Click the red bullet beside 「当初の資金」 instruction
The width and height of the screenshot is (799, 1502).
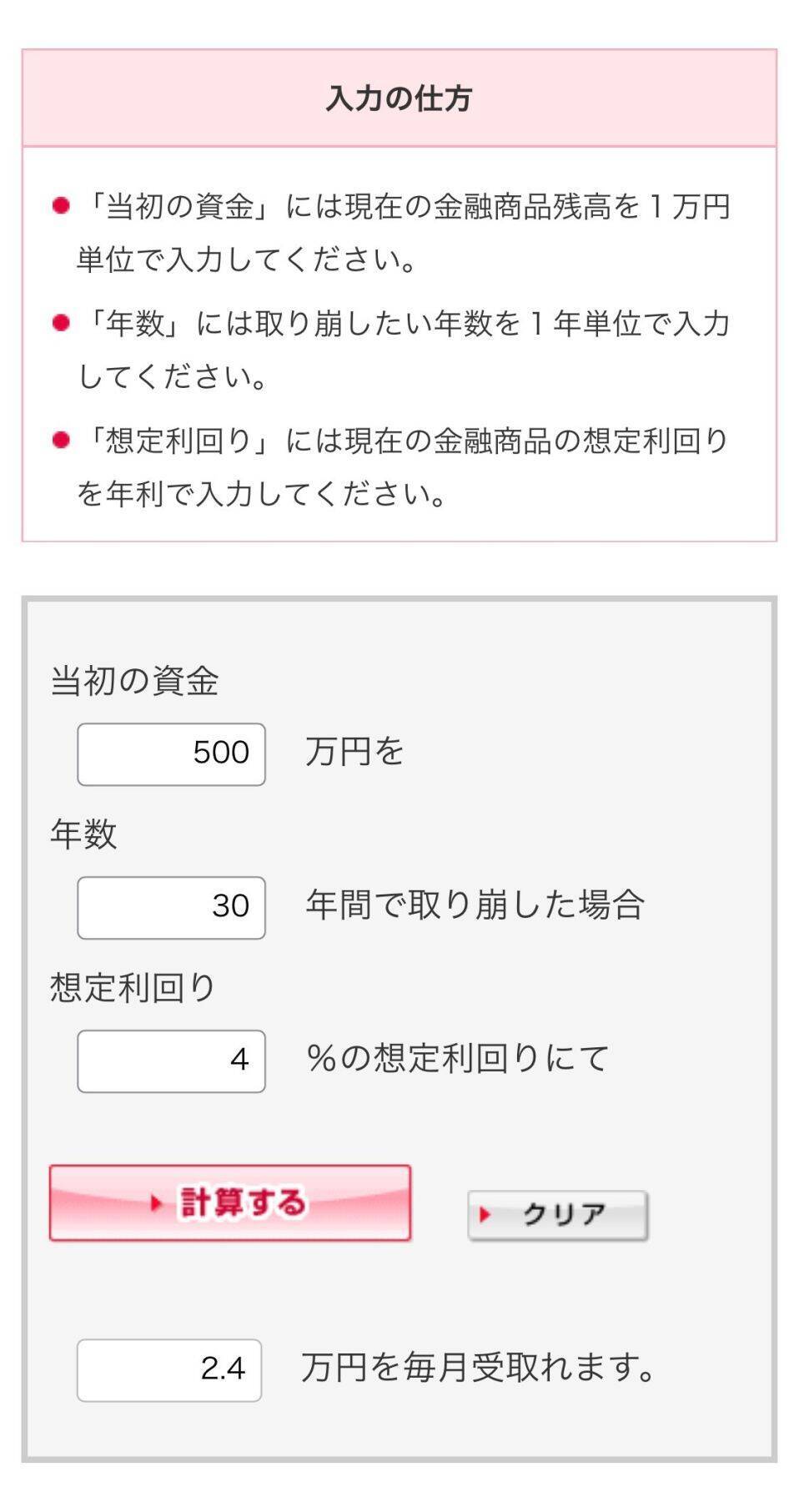tap(61, 205)
